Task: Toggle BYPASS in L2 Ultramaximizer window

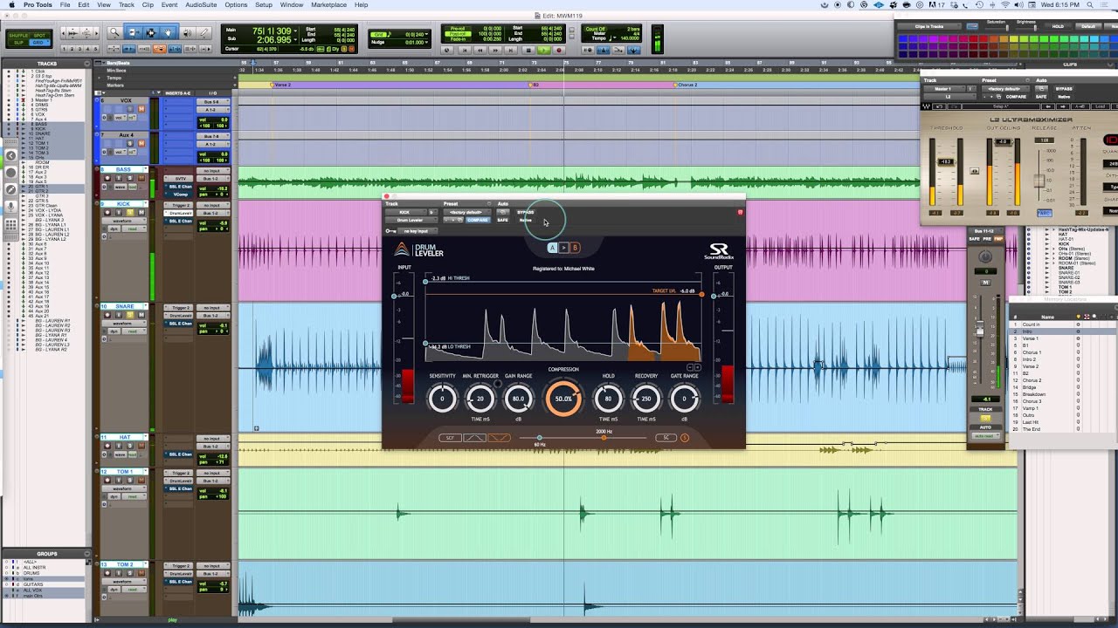Action: tap(1064, 89)
